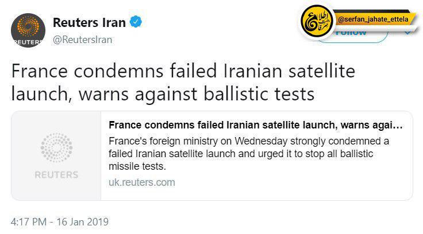Open the @ReutersIran handle link
The height and width of the screenshot is (234, 423).
coord(83,40)
